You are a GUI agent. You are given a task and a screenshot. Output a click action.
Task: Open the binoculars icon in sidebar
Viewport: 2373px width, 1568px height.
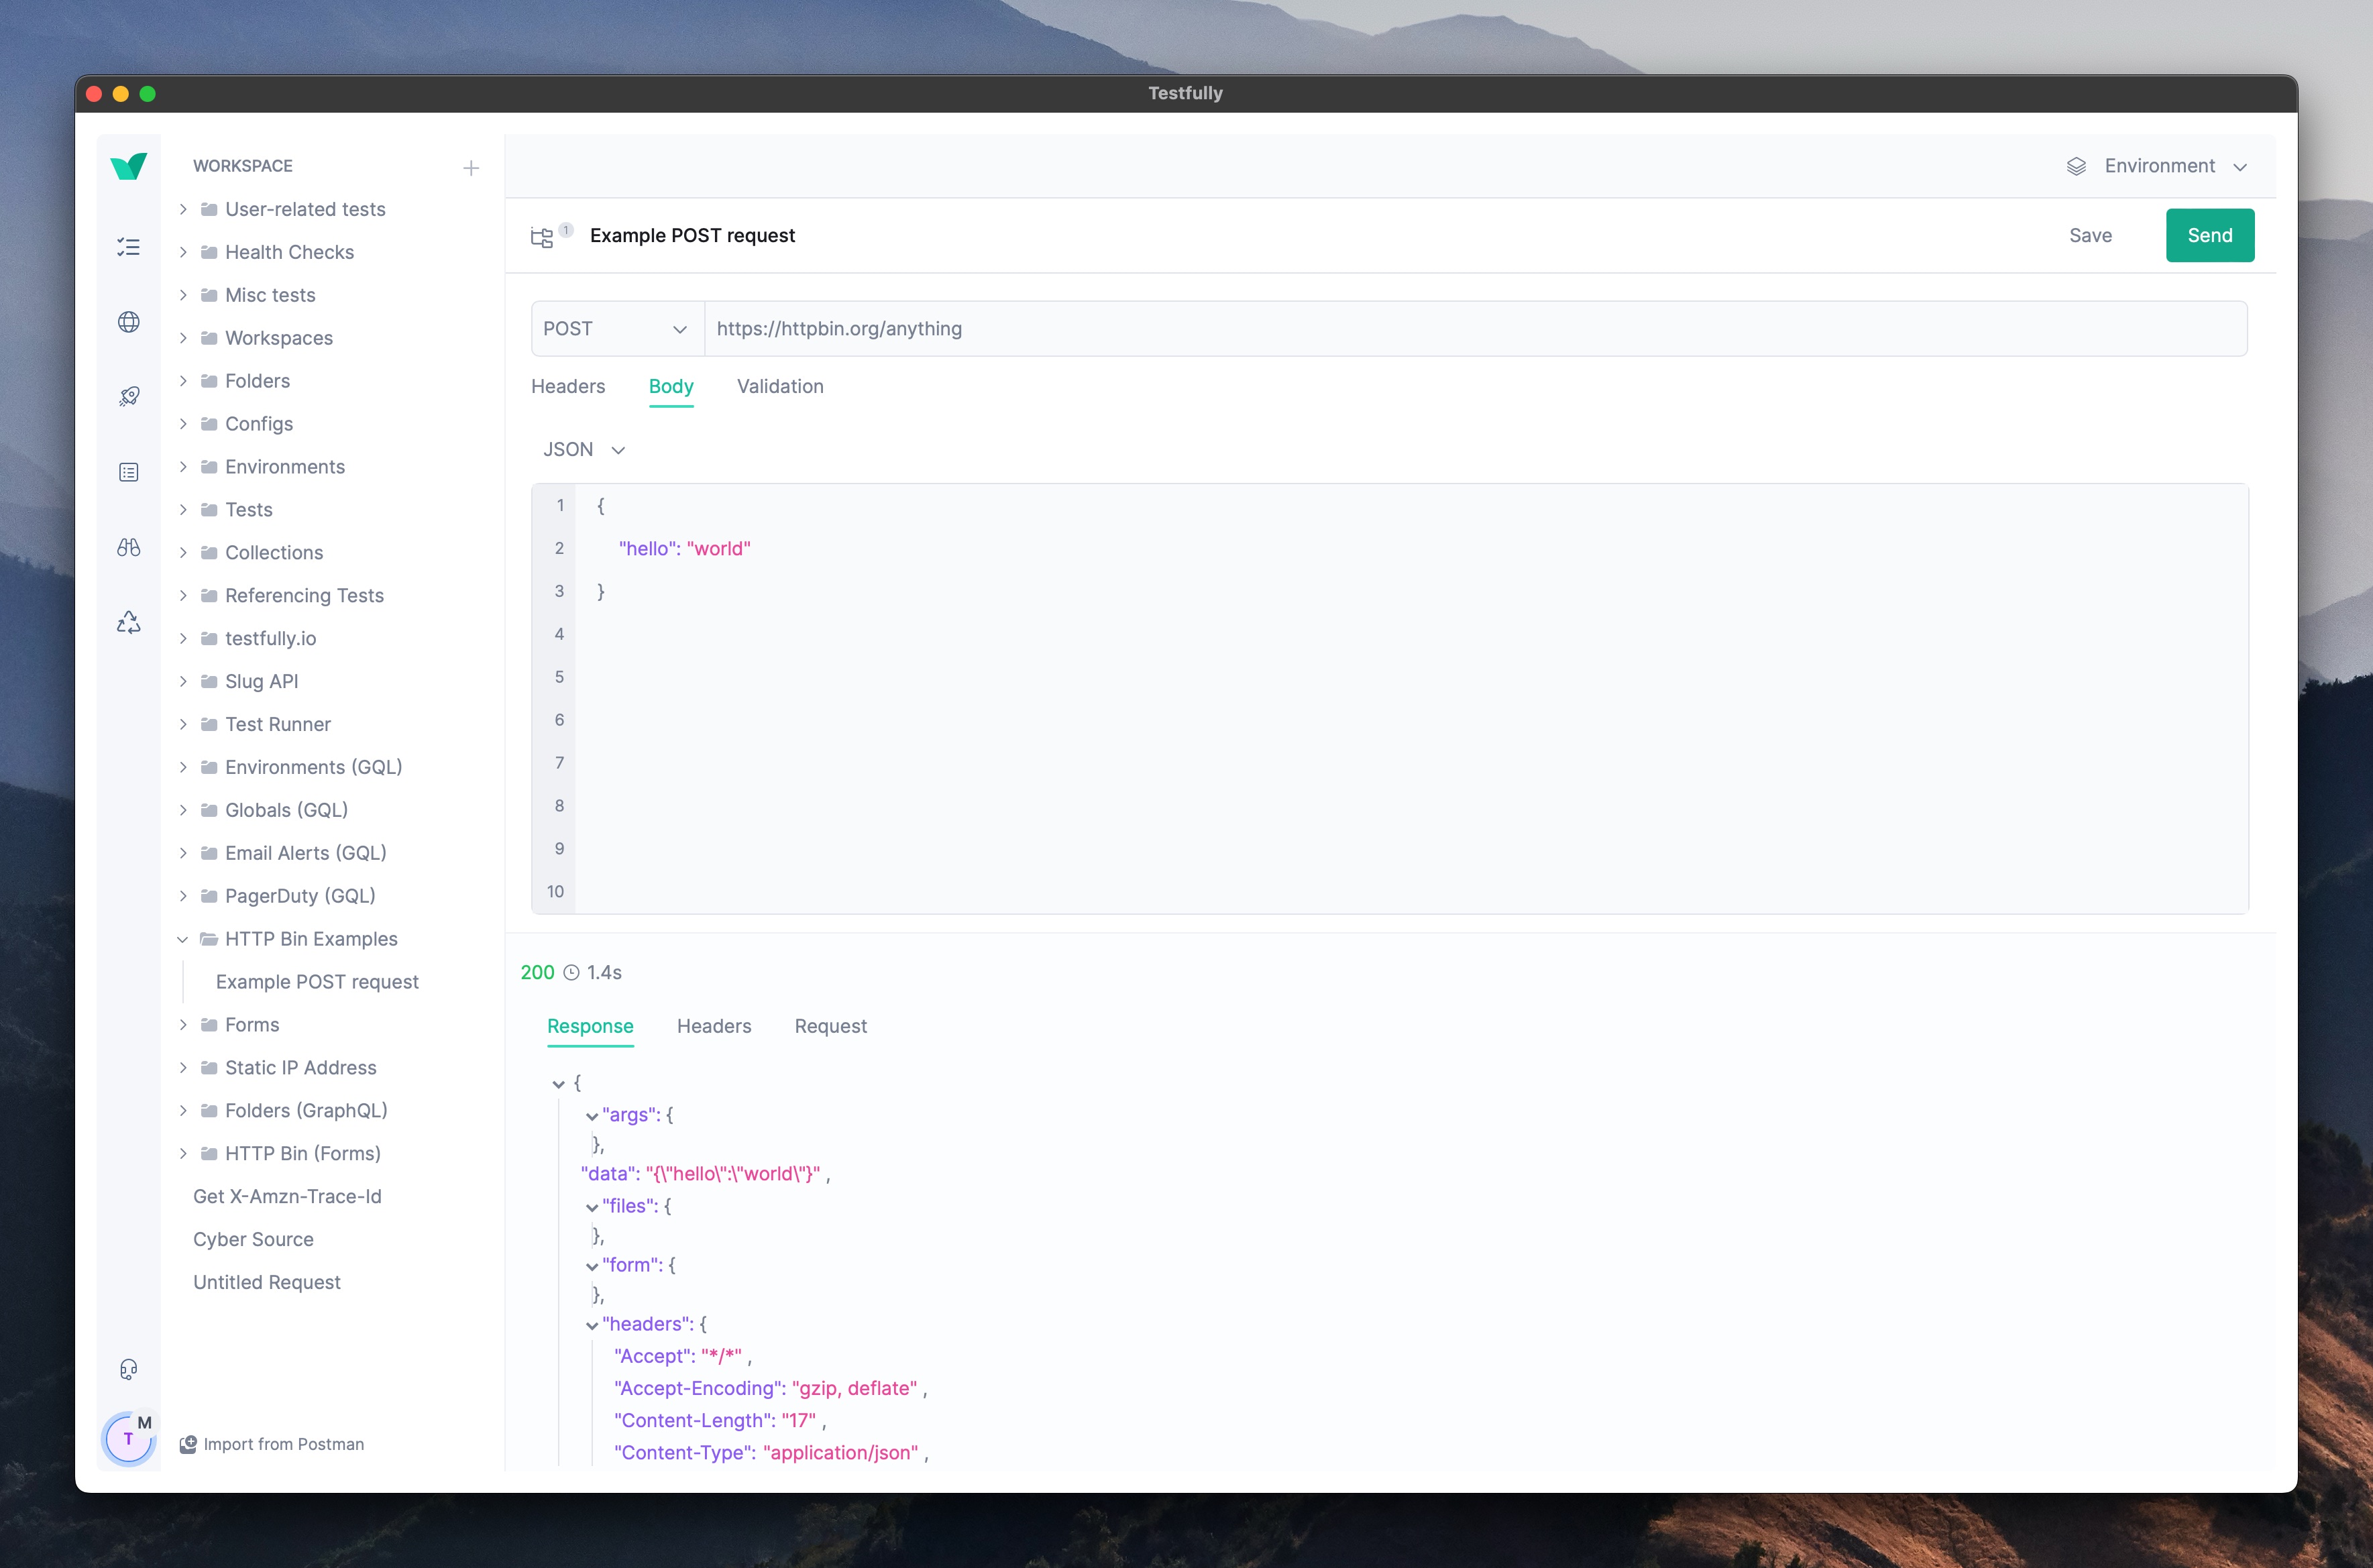pyautogui.click(x=129, y=547)
